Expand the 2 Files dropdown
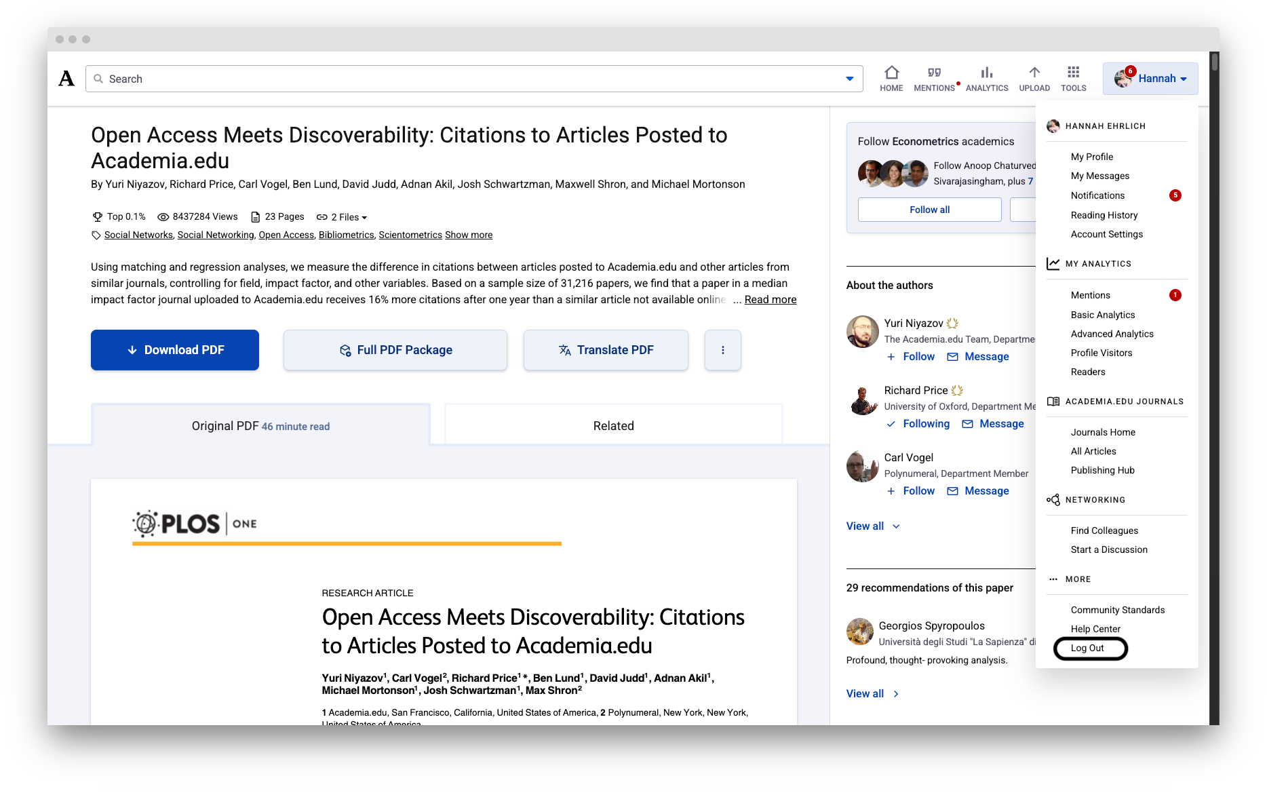The width and height of the screenshot is (1267, 793). click(342, 217)
